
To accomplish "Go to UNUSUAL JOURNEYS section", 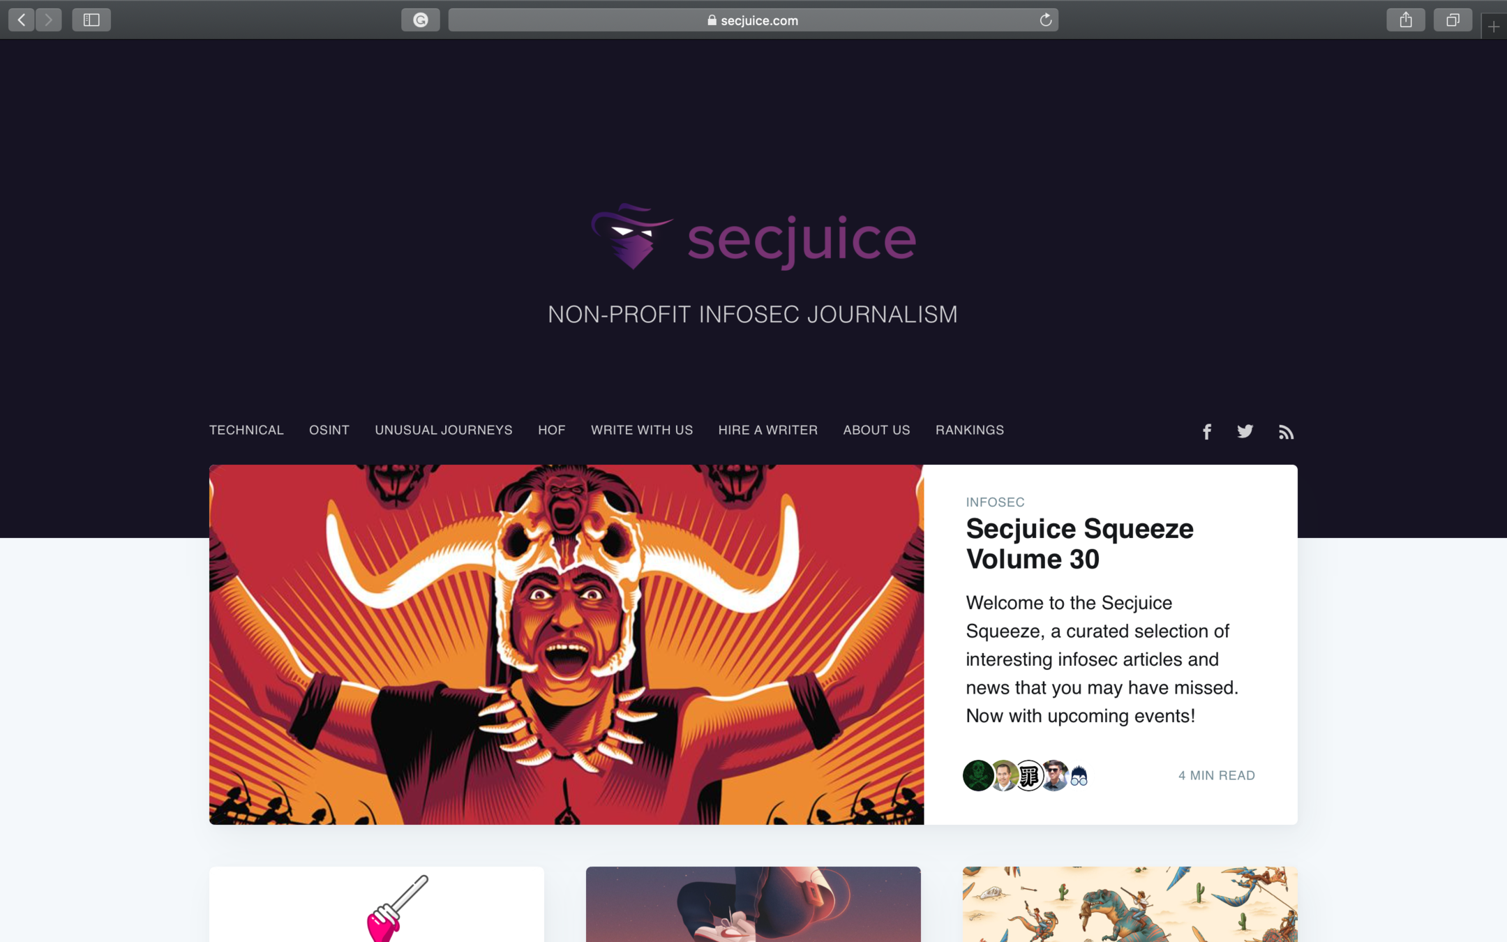I will click(444, 431).
